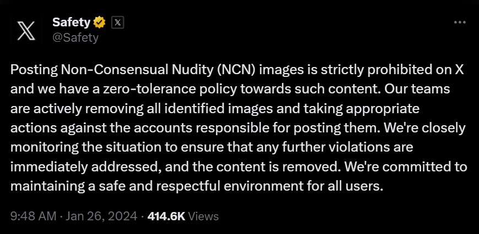Image resolution: width=479 pixels, height=234 pixels.
Task: Open the three-dot more options menu
Action: click(x=460, y=23)
